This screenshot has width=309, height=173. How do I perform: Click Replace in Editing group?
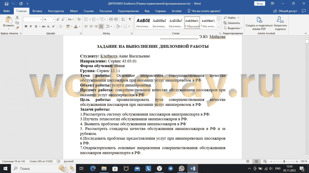(232, 23)
